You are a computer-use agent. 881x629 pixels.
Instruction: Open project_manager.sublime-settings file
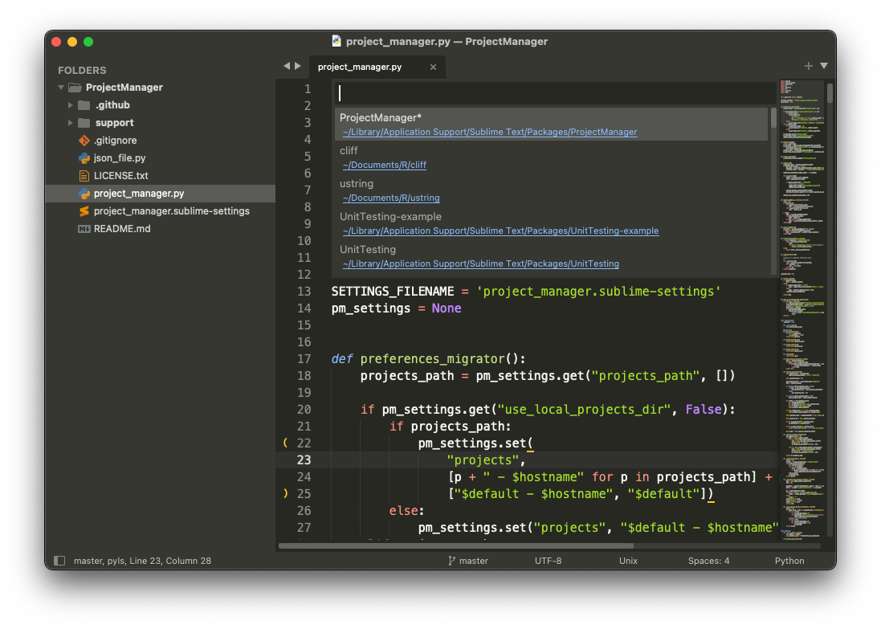pos(171,211)
